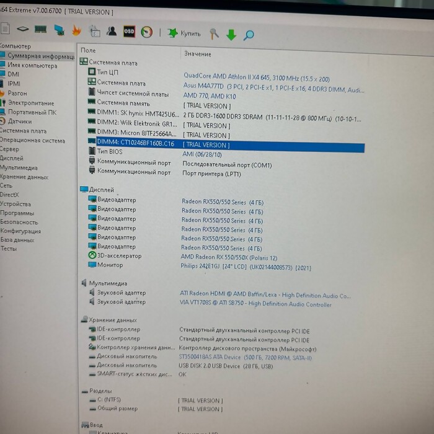Select SMART-статус жёстких дисков row
Image resolution: width=434 pixels, height=434 pixels.
coord(138,374)
